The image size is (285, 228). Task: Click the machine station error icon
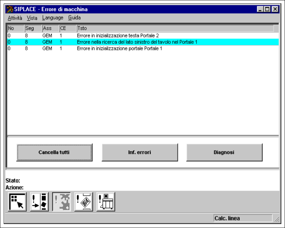tap(106, 202)
